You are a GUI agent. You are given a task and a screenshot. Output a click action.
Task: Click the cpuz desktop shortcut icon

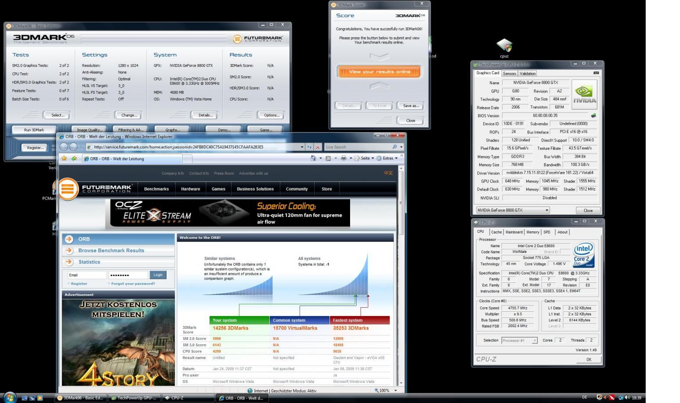click(x=504, y=45)
